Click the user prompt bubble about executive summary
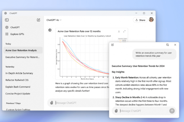Screen dimensions: 184x122 point(154,54)
